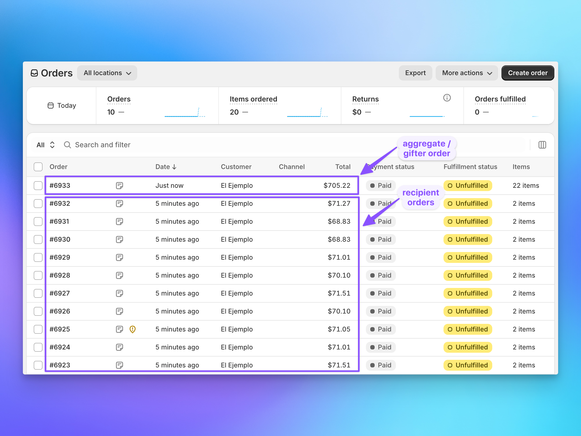Click the sort direction icon beside All
This screenshot has height=436, width=581.
pyautogui.click(x=52, y=145)
